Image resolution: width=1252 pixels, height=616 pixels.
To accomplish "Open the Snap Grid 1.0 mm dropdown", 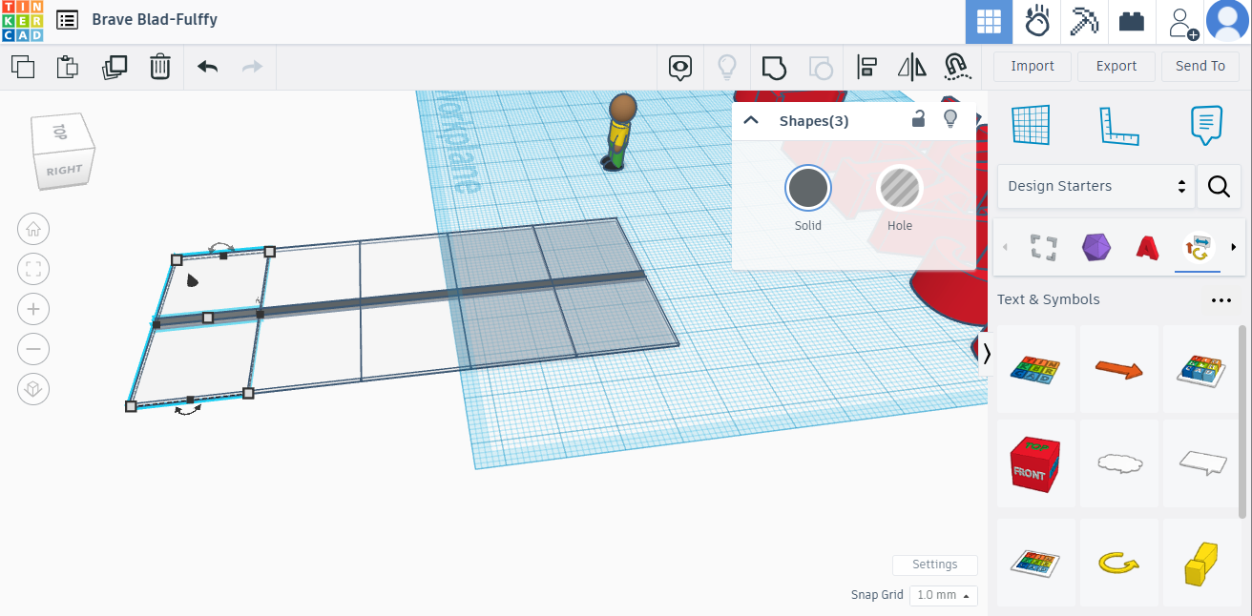I will coord(943,595).
